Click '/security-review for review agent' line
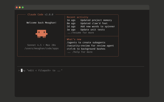Viewport: 164px width, 102px height. tap(90, 46)
